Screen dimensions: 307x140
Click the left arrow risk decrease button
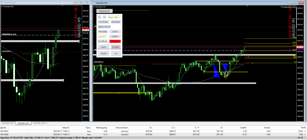point(100,17)
